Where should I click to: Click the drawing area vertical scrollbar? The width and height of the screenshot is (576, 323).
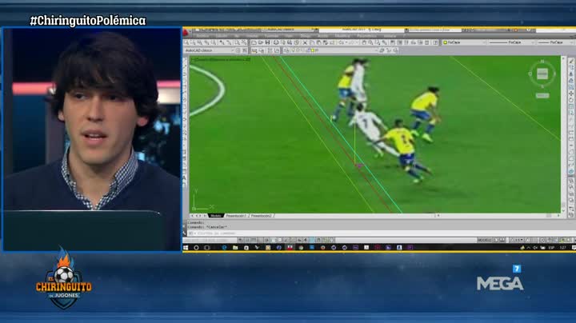tap(563, 134)
